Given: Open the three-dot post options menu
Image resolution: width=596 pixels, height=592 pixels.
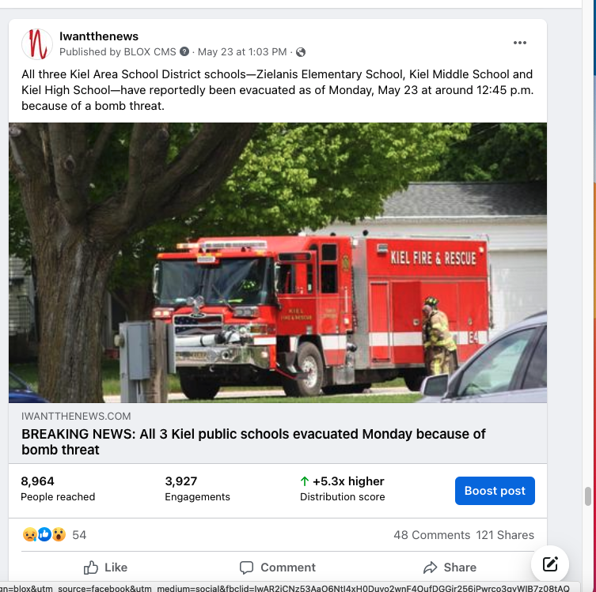Looking at the screenshot, I should [x=519, y=43].
